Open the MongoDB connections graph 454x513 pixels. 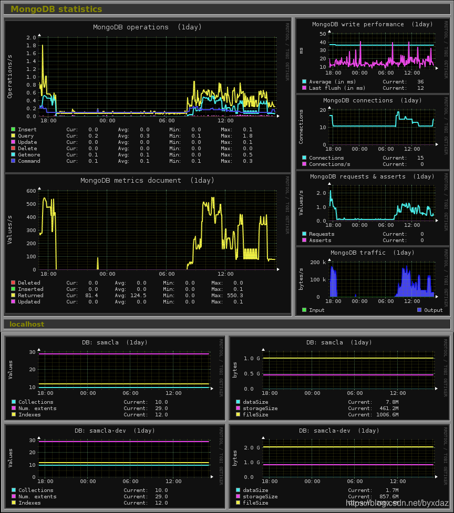[373, 132]
